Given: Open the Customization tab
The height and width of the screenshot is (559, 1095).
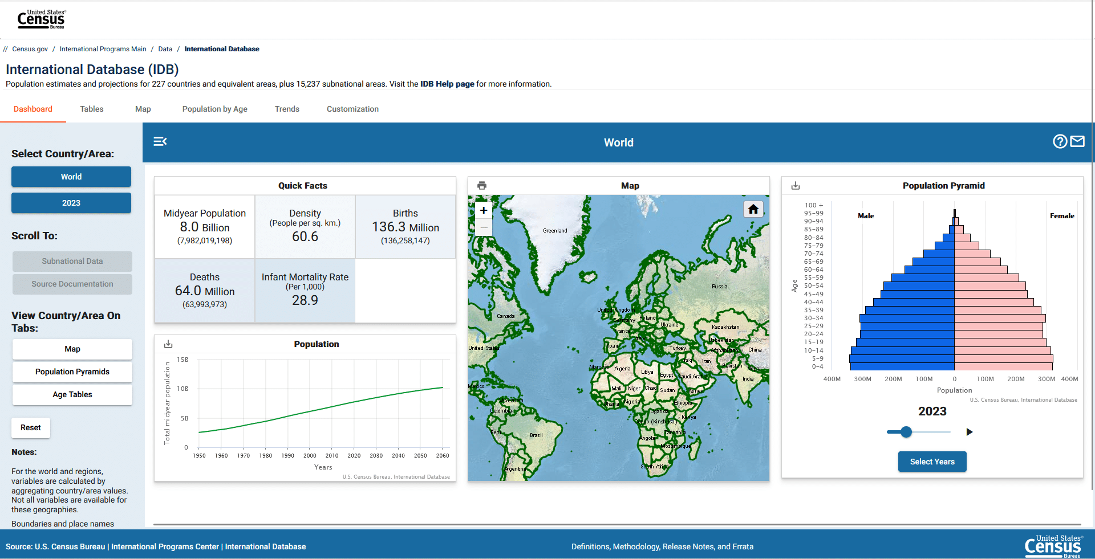Looking at the screenshot, I should [352, 109].
